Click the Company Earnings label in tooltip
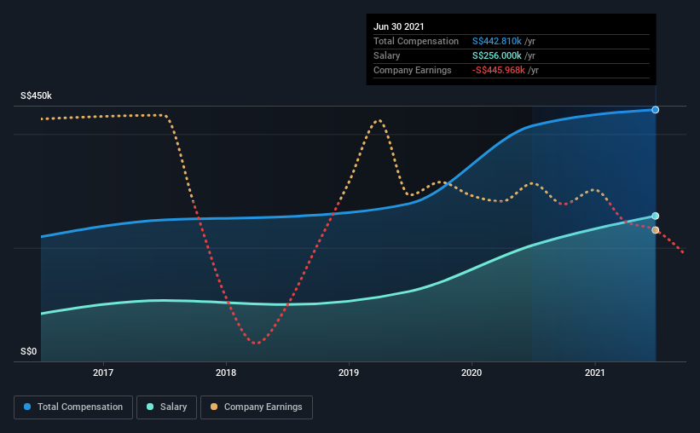Screen dimensions: 700x433 click(413, 70)
